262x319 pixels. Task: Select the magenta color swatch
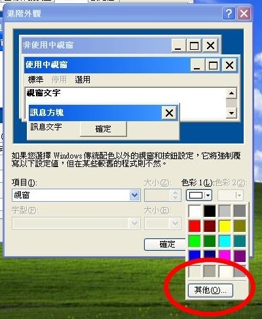coord(225,255)
